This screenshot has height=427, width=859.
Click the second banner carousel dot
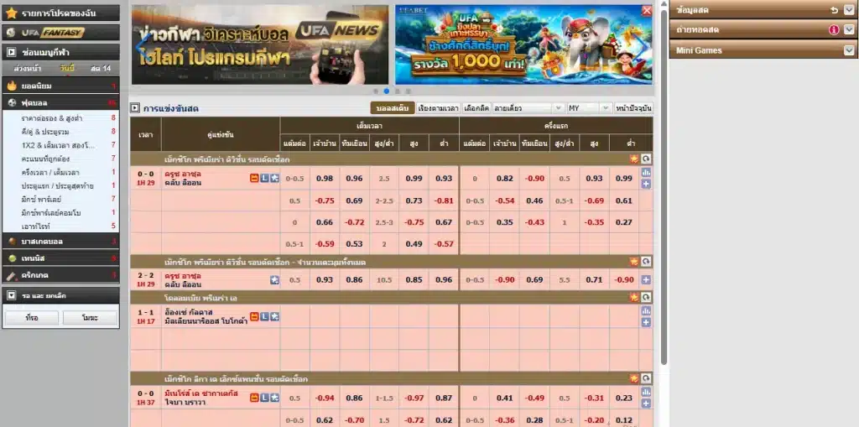coord(386,91)
